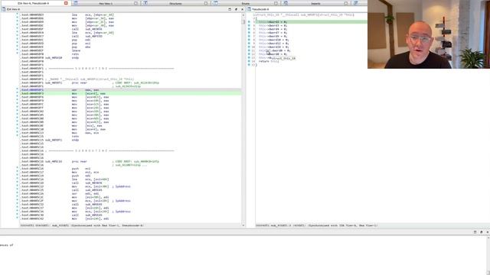Switch to the Imports tab

click(315, 3)
